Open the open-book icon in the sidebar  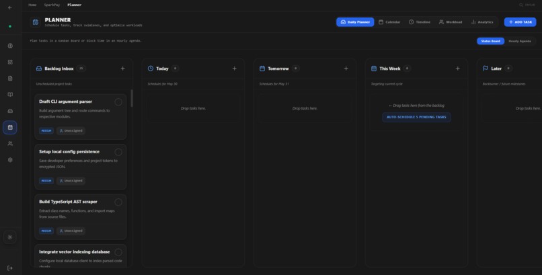point(10,95)
